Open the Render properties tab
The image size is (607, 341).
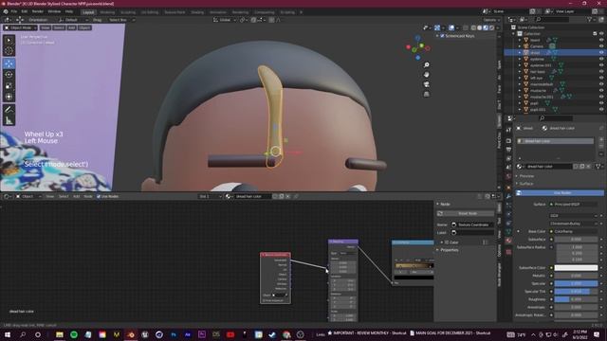[508, 141]
